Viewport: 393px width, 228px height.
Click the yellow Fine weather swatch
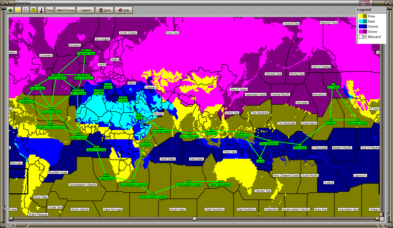pyautogui.click(x=361, y=16)
